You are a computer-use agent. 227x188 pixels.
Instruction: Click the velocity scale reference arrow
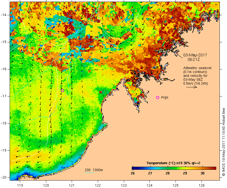coord(192,87)
